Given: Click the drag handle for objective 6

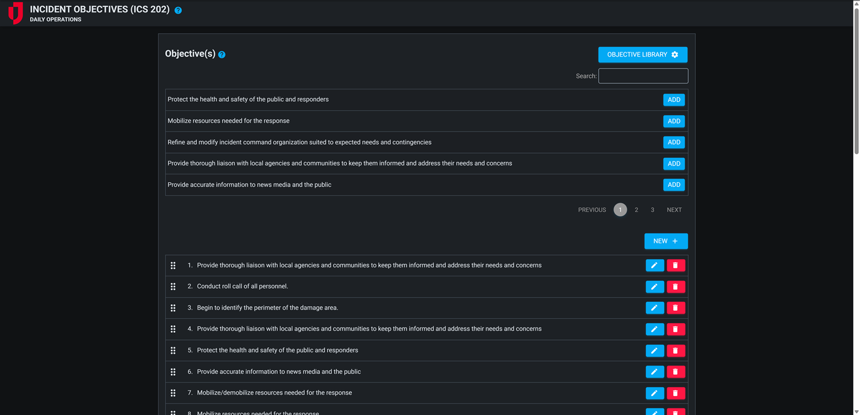Looking at the screenshot, I should (x=173, y=372).
